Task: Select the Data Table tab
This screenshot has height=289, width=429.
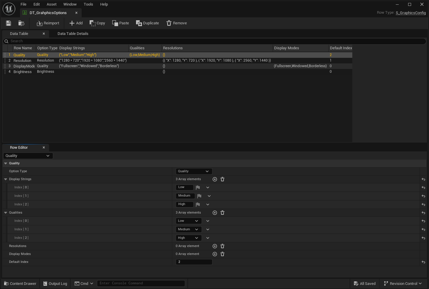Action: (x=19, y=34)
